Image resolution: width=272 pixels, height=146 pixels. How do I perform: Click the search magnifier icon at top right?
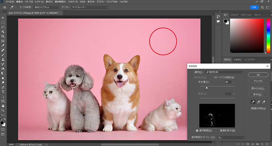click(262, 7)
